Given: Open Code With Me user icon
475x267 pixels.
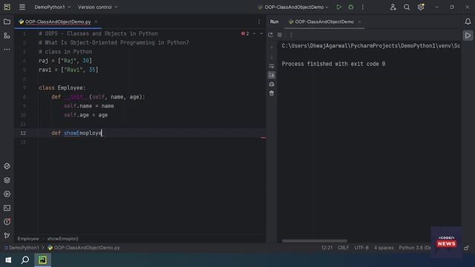Looking at the screenshot, I should coord(393,7).
